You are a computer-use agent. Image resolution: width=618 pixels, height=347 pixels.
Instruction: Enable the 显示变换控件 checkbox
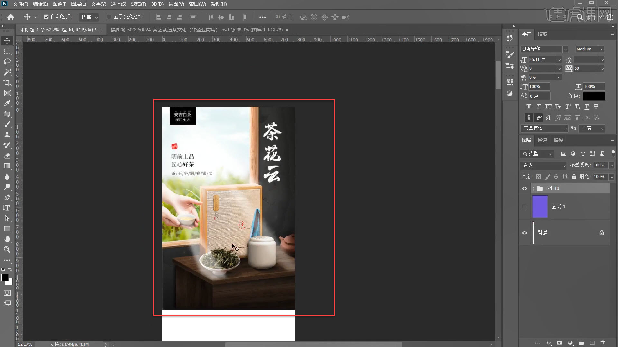pyautogui.click(x=109, y=17)
